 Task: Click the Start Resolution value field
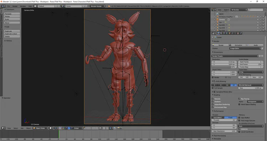(x=224, y=131)
